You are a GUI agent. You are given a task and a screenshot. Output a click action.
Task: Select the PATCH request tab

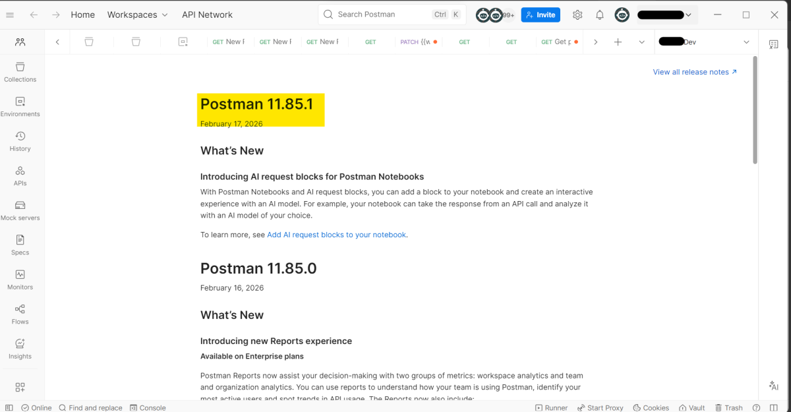coord(417,42)
